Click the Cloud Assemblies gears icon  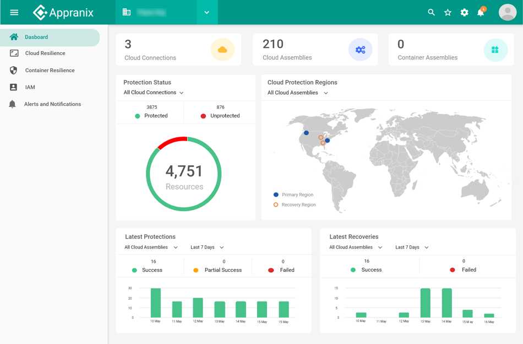pos(360,50)
